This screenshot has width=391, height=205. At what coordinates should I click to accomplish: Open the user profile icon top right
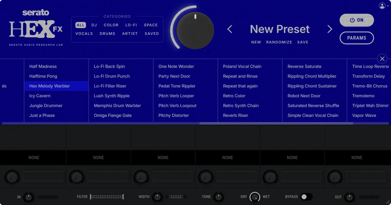382,6
